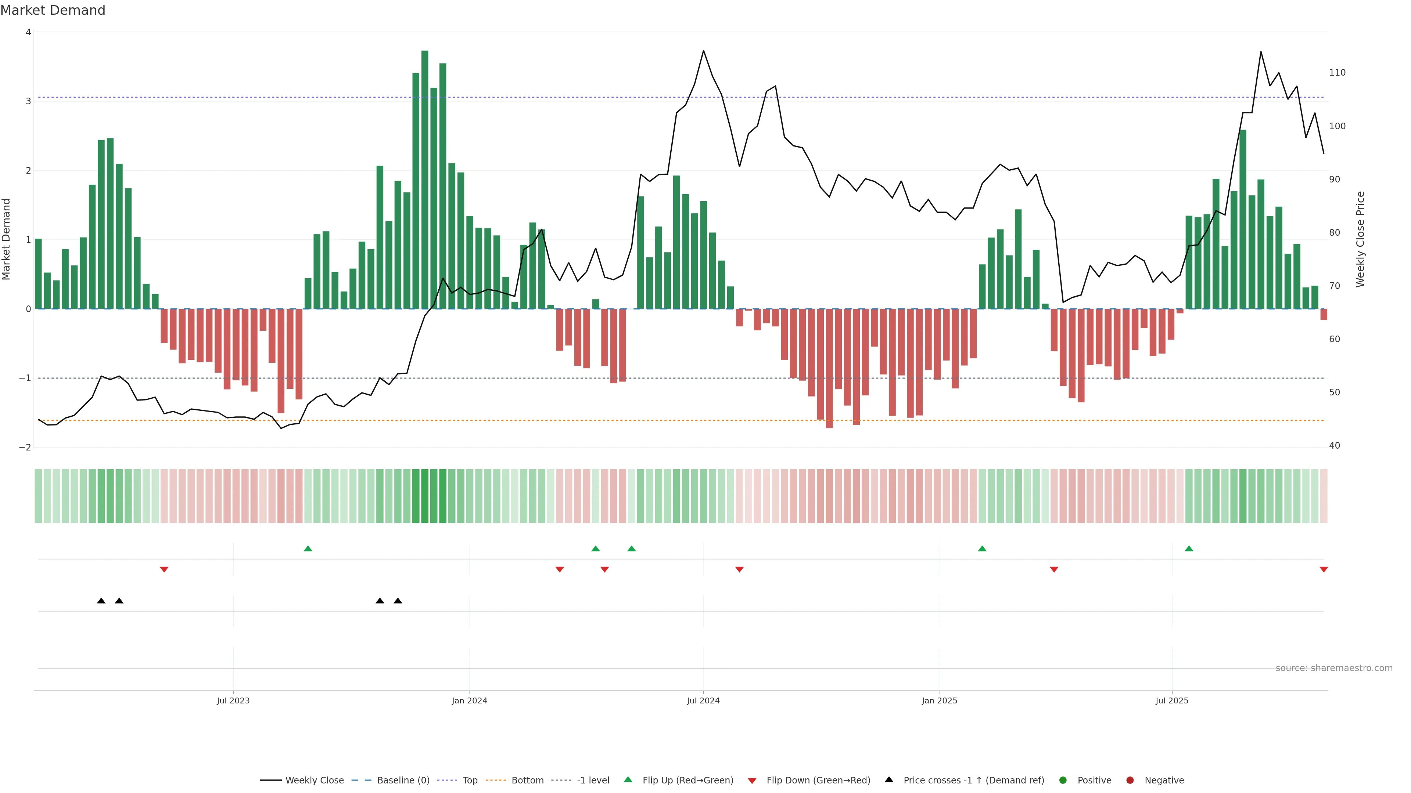Viewport: 1411px width, 793px height.
Task: Click the green Positive legend dot
Action: pos(1063,781)
